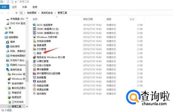Click 系统和安全 in the address breadcrumb
Screen dimensions: 173x112
[x=47, y=13]
